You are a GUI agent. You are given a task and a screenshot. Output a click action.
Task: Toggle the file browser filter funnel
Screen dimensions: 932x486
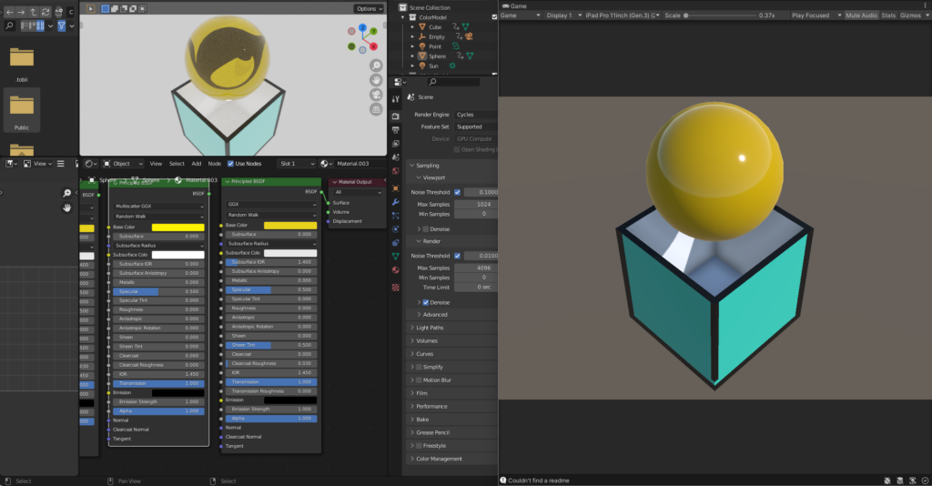click(61, 25)
